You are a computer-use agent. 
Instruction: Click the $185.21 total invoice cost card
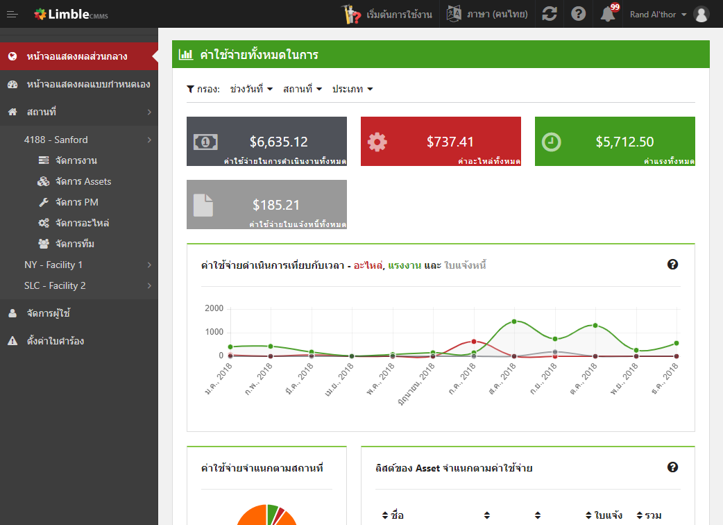coord(266,204)
